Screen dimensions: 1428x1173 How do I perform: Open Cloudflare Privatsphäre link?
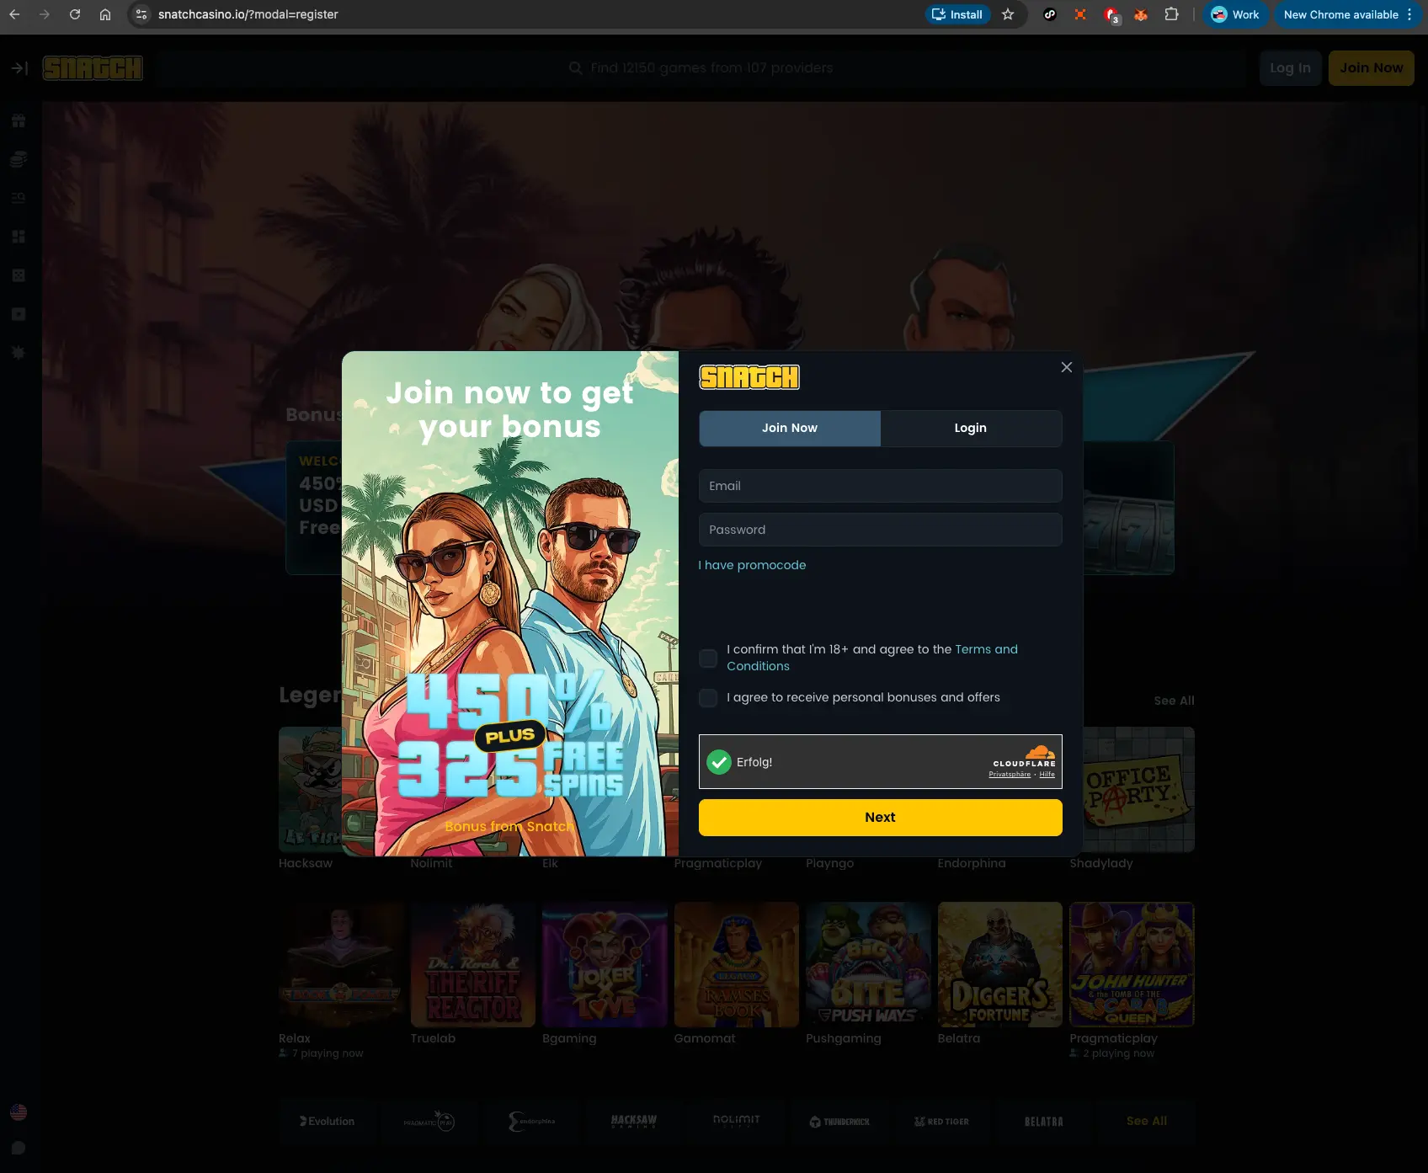pos(1010,775)
